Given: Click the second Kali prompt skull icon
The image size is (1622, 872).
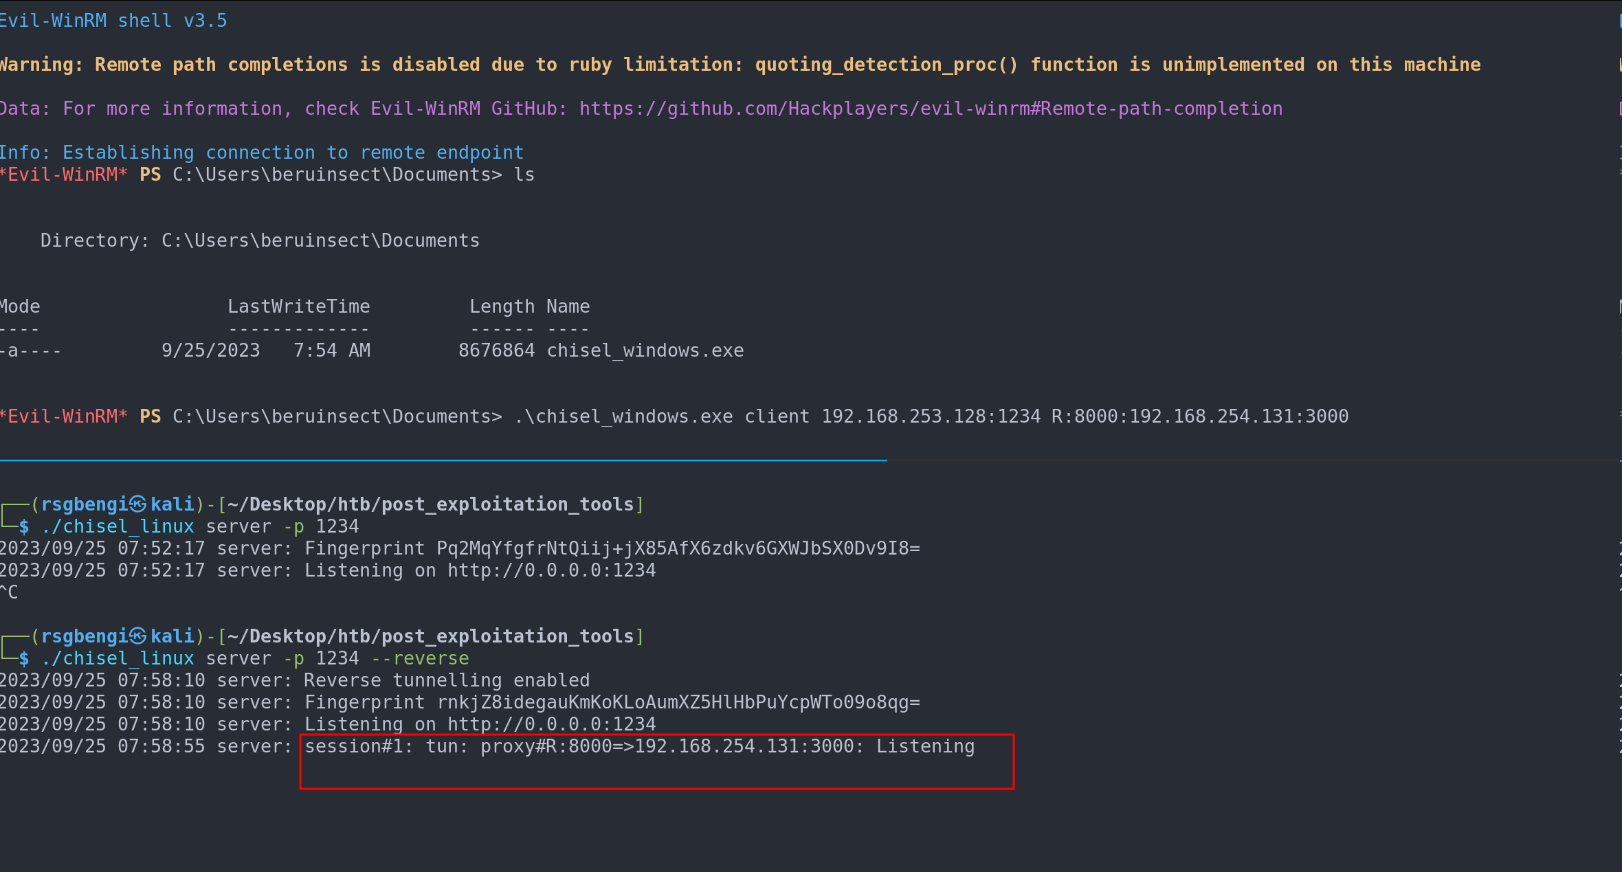Looking at the screenshot, I should point(138,636).
